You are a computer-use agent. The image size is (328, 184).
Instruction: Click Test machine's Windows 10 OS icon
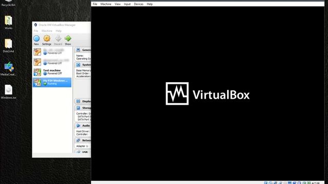[x=37, y=72]
